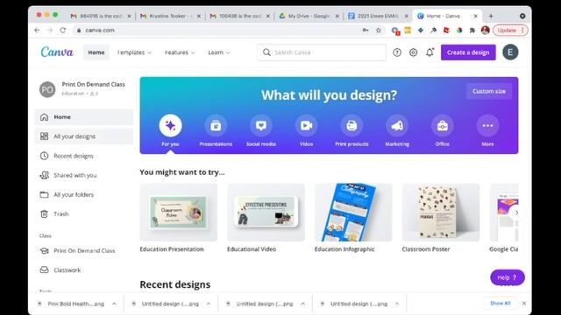This screenshot has width=561, height=315.
Task: Open the settings gear icon
Action: coord(413,52)
